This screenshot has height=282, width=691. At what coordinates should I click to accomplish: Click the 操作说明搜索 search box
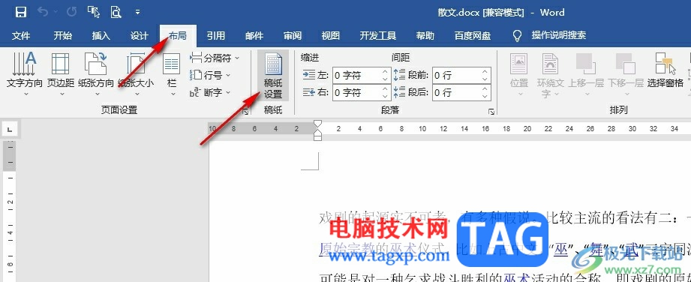pos(559,36)
